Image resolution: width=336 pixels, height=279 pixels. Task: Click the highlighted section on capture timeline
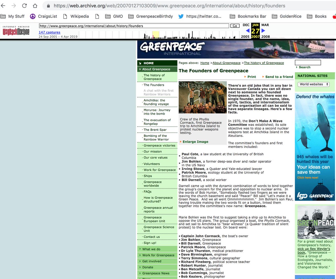[156, 35]
